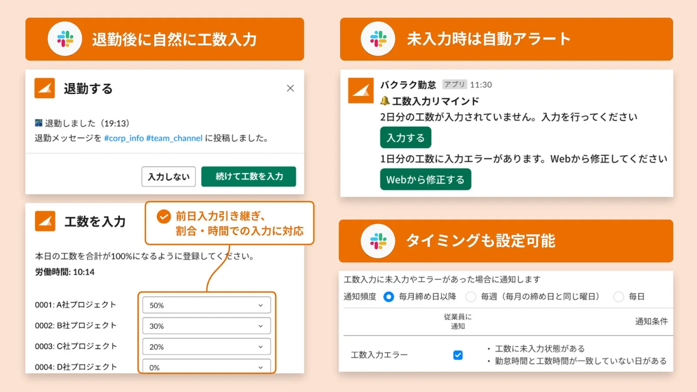Select the Bakuraku logo in the 工数を入力 dialog
The image size is (697, 392).
(44, 221)
